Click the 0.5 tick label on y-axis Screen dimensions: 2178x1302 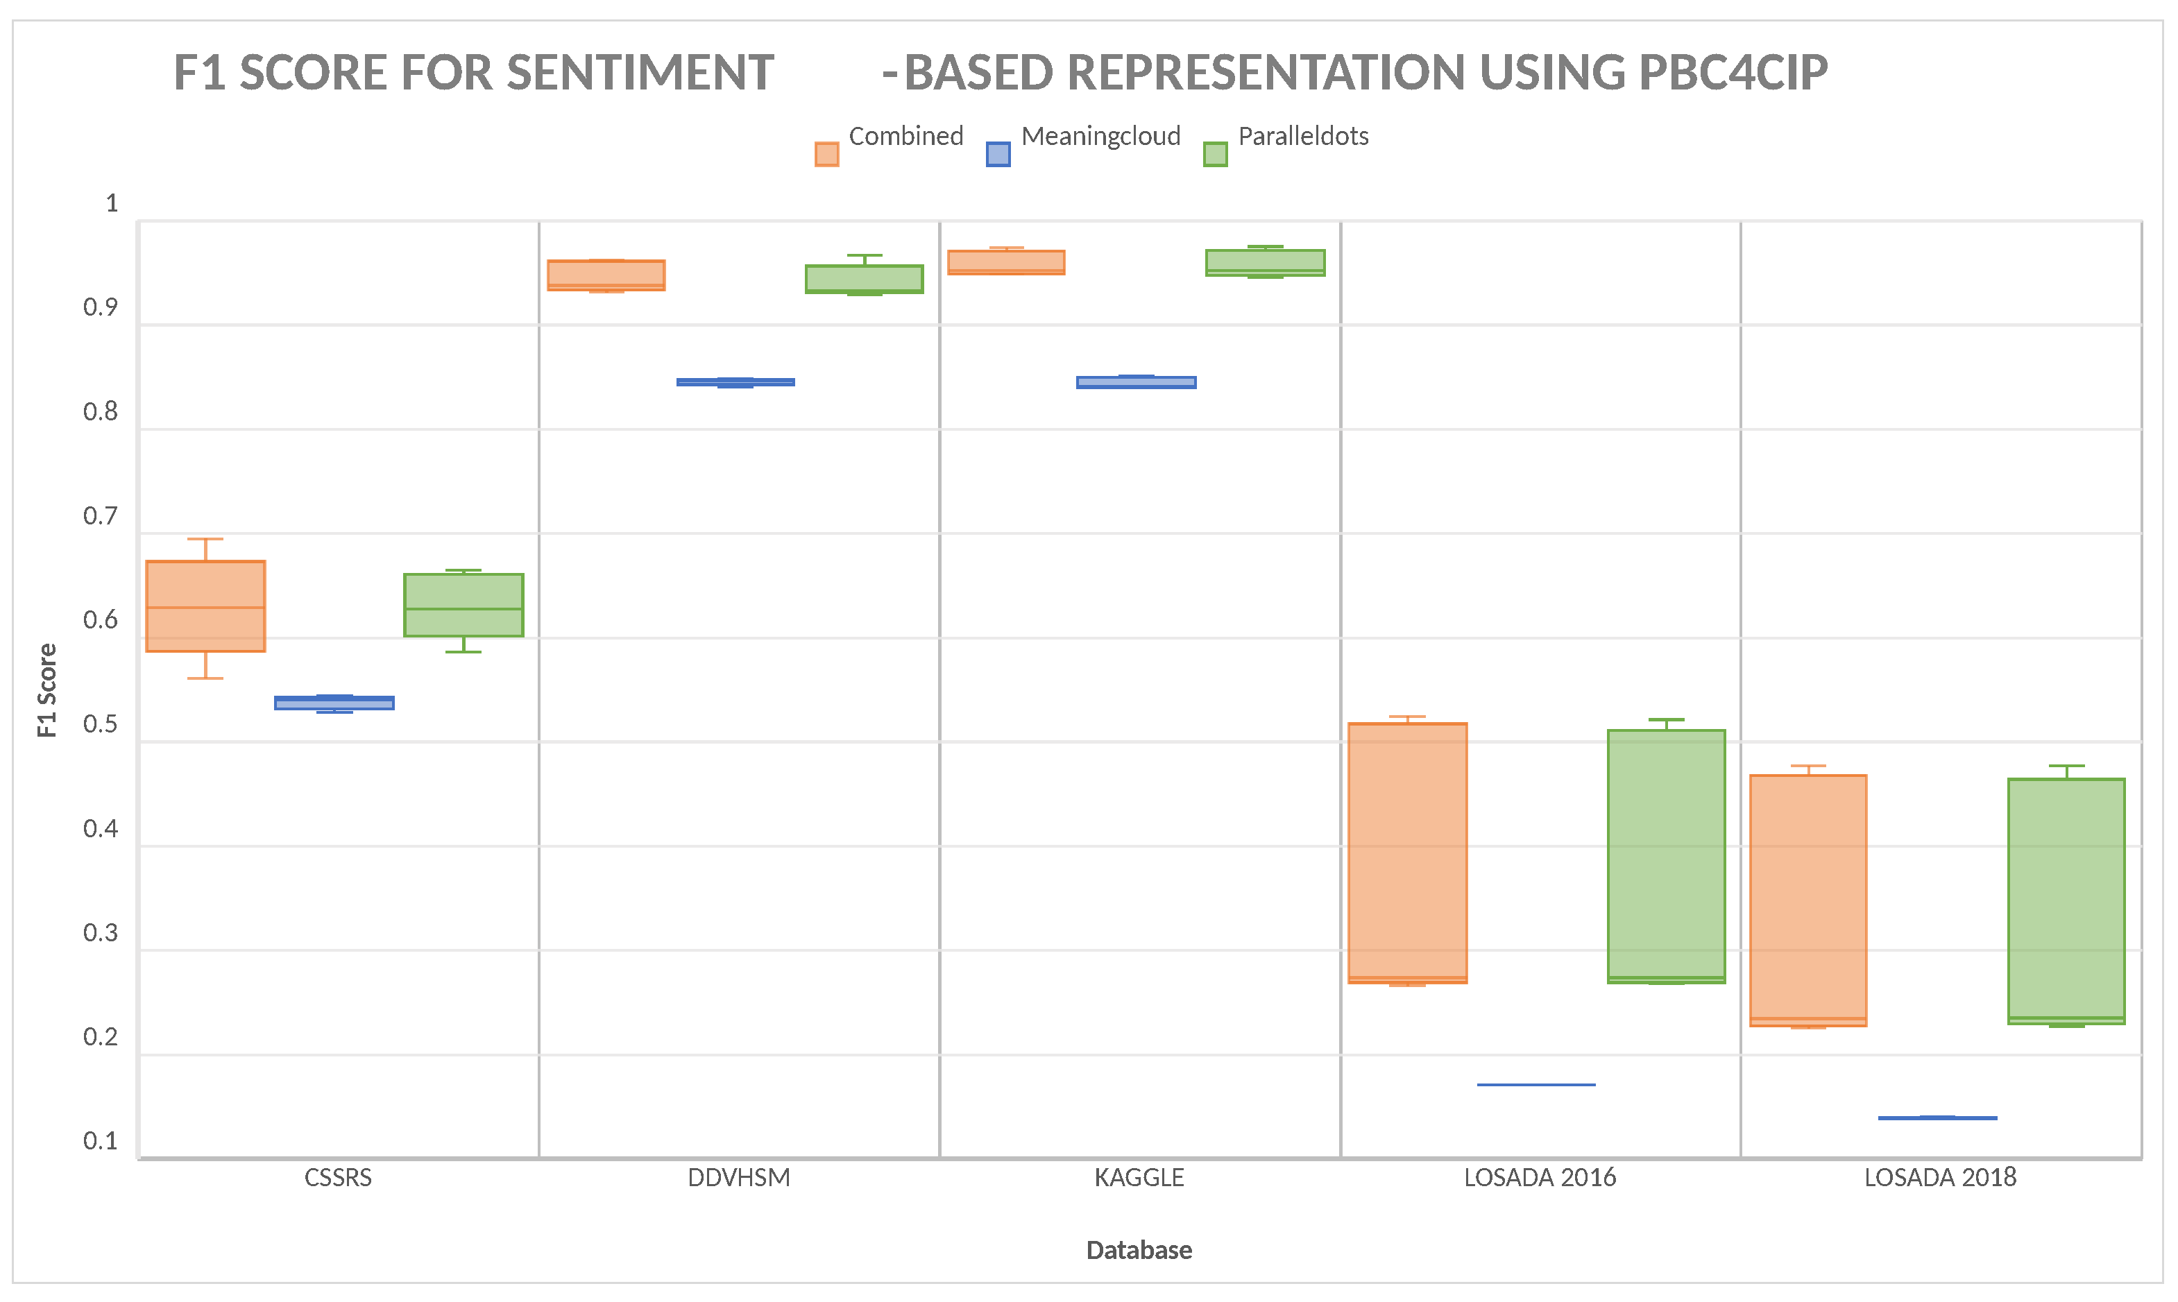pyautogui.click(x=100, y=725)
